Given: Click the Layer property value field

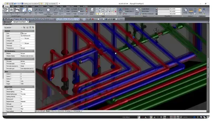Looking at the screenshot, I should click(x=27, y=36).
